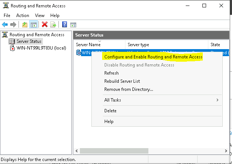The height and width of the screenshot is (164, 232).
Task: Click the Forward arrow toolbar icon
Action: [x=13, y=24]
